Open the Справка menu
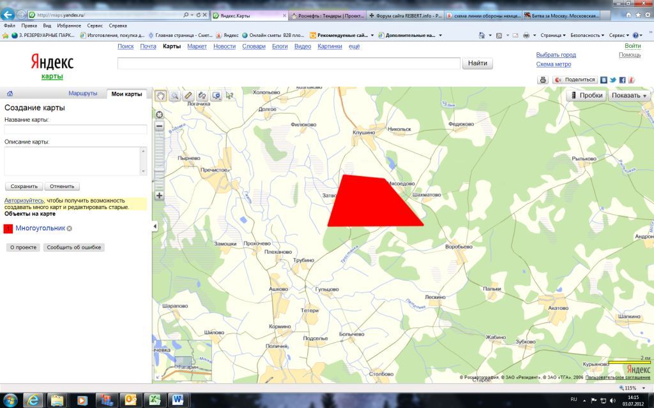 click(118, 25)
